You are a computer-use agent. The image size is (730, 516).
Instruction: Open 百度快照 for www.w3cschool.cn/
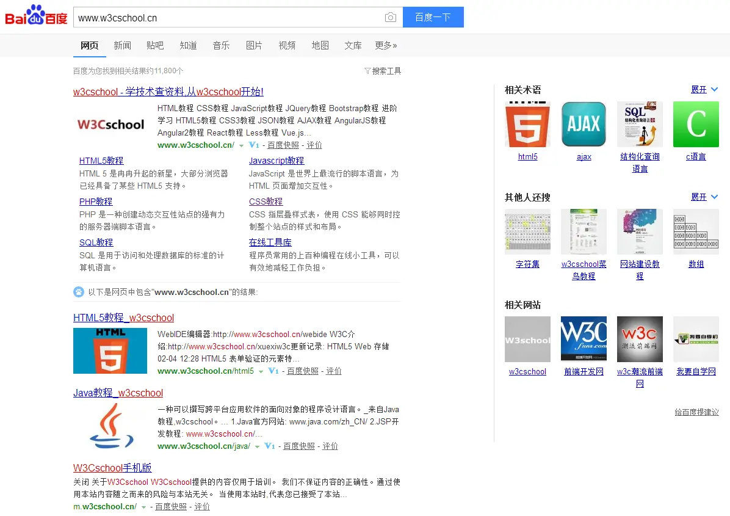[x=283, y=145]
